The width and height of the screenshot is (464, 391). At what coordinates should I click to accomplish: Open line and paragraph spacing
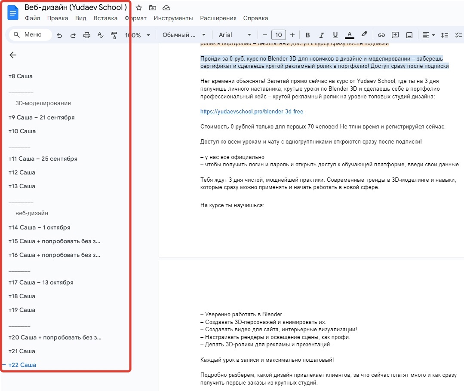tap(445, 35)
